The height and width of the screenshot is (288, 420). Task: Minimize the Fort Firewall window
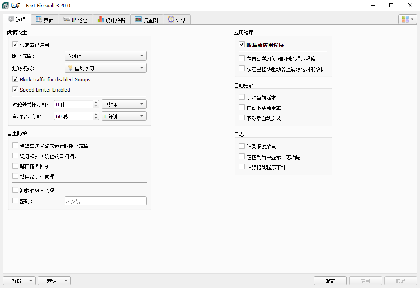(373, 5)
